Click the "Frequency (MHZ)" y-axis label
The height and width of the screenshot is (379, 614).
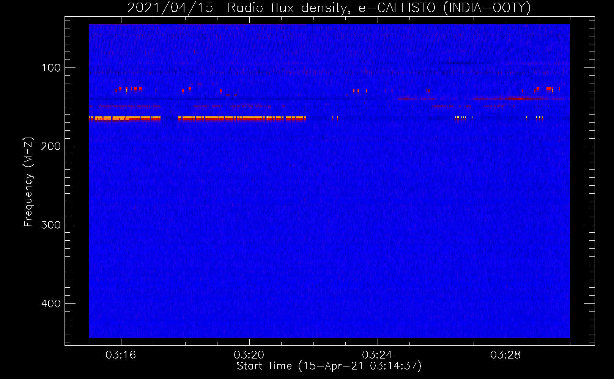point(28,182)
